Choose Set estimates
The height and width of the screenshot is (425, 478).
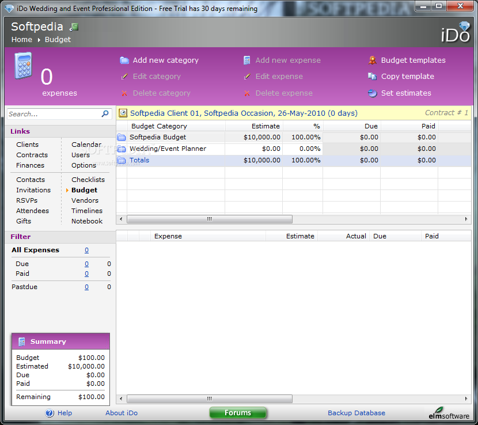tap(406, 93)
